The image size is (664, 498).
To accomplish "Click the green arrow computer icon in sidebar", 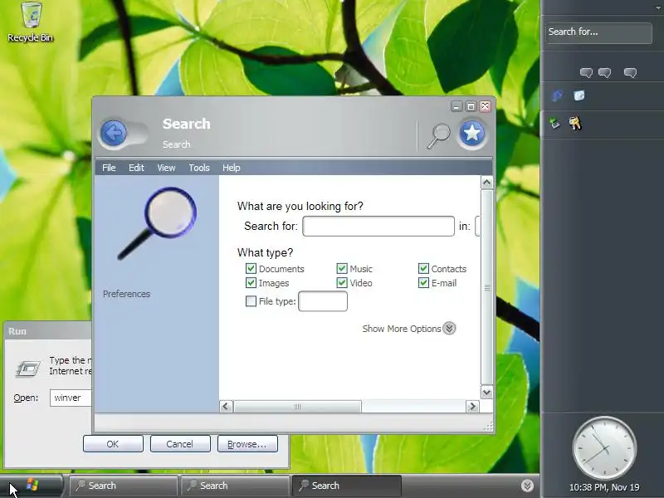I will click(x=554, y=123).
